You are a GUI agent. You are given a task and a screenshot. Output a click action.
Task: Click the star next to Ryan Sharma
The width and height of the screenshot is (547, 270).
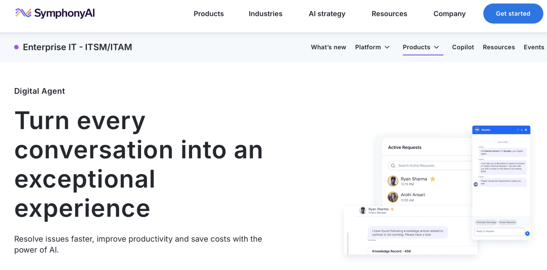pyautogui.click(x=433, y=179)
